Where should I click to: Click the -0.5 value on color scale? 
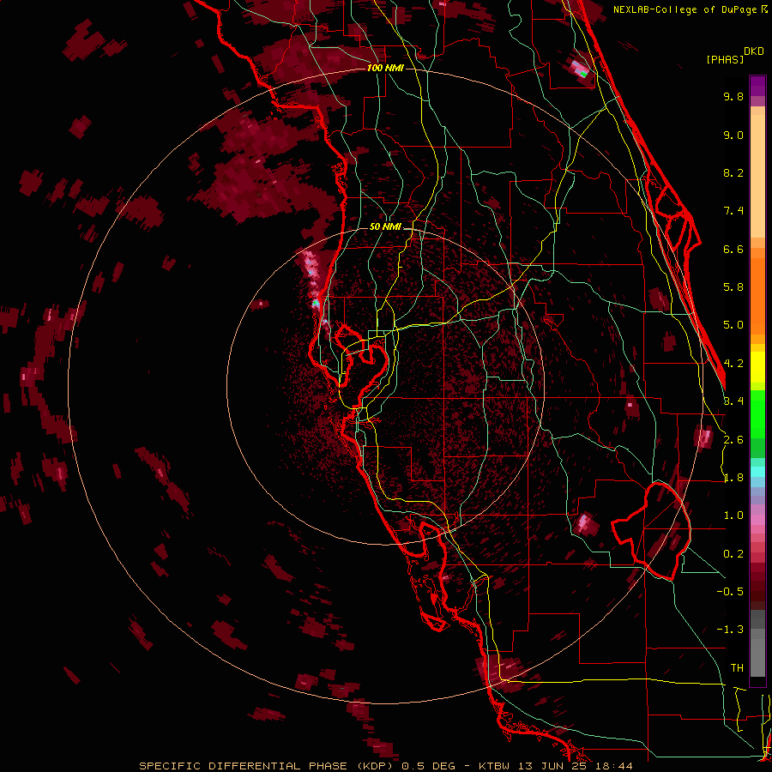(730, 592)
